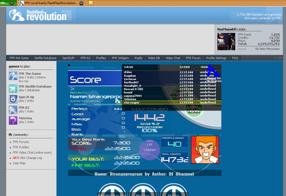Screen dimensions: 286x196
Task: Open the Profile Settings menu item
Action: [216, 58]
